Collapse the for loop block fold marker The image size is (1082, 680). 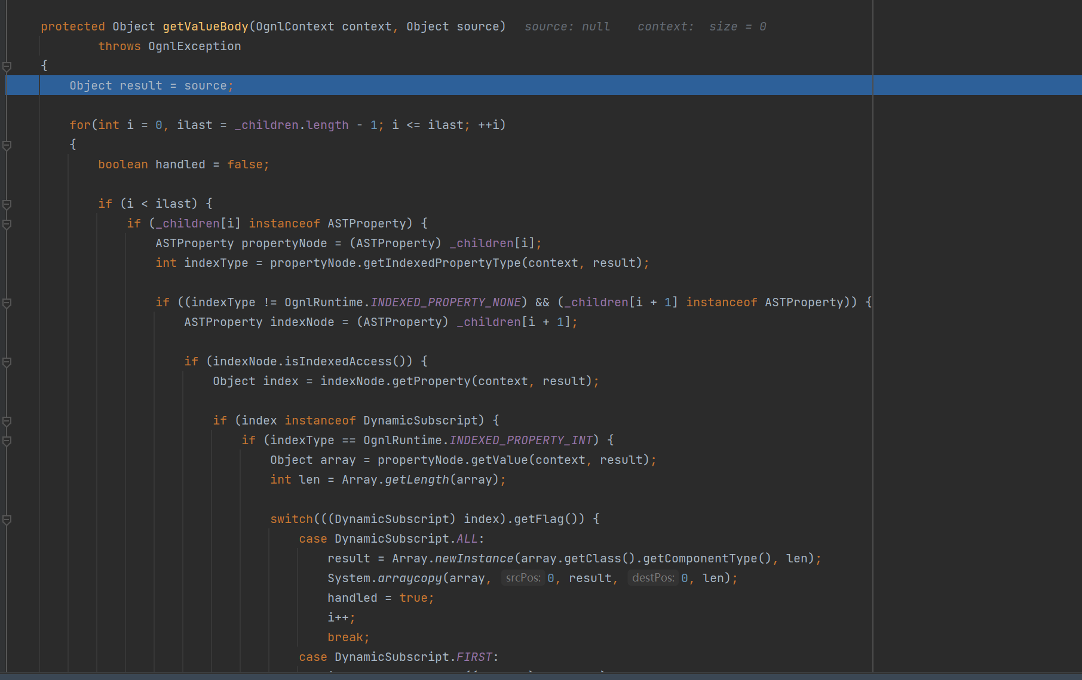click(x=7, y=145)
